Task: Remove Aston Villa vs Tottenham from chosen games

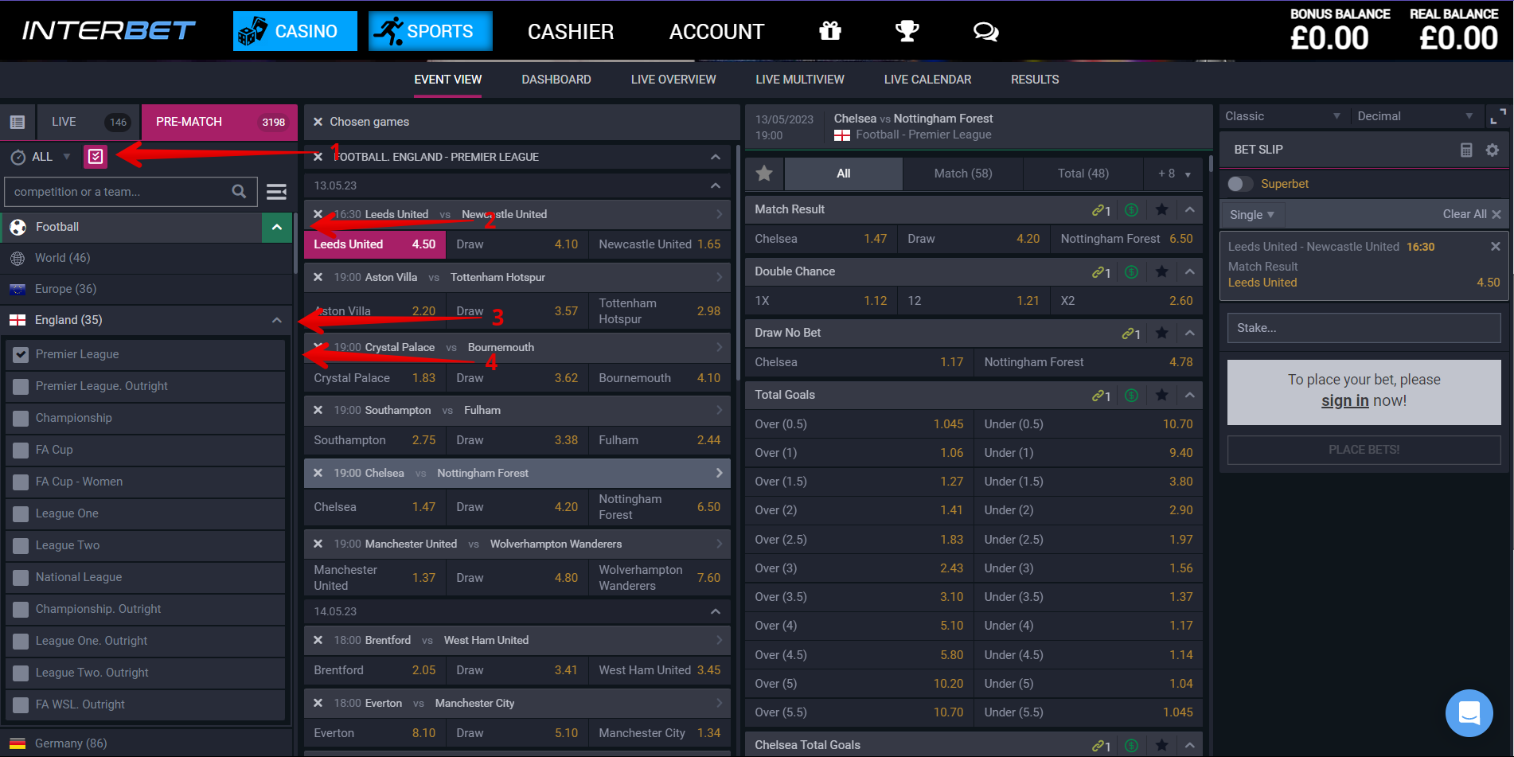Action: [x=318, y=277]
